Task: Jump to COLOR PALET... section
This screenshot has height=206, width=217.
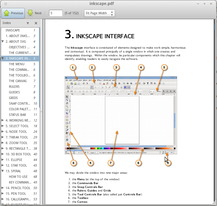Action: (20, 109)
